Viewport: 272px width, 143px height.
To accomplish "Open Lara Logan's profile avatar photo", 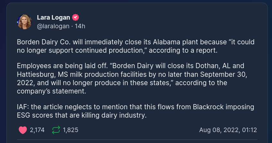I will tap(24, 22).
